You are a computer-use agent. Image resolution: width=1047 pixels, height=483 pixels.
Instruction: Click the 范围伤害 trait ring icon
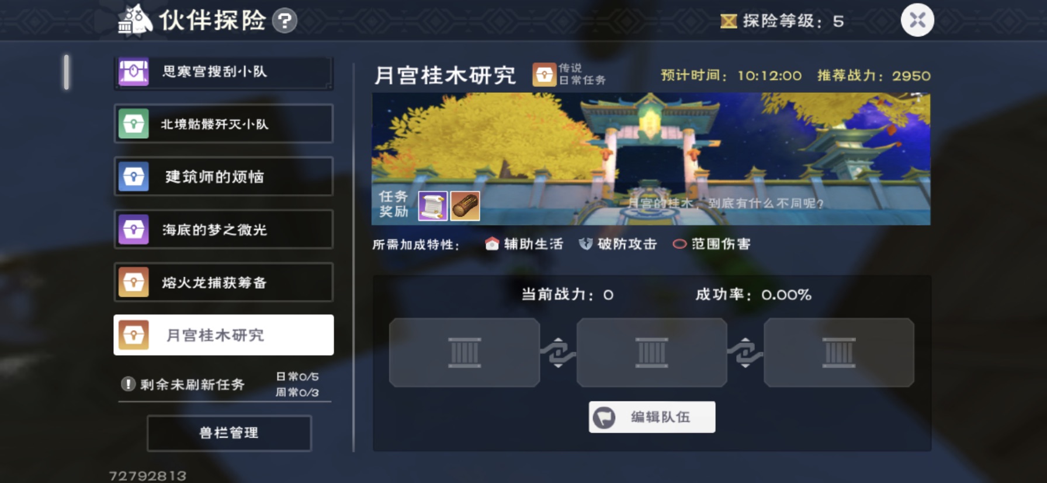(x=679, y=244)
